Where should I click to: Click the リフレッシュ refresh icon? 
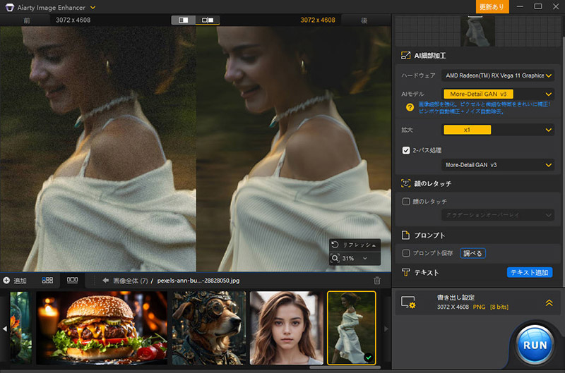(335, 245)
